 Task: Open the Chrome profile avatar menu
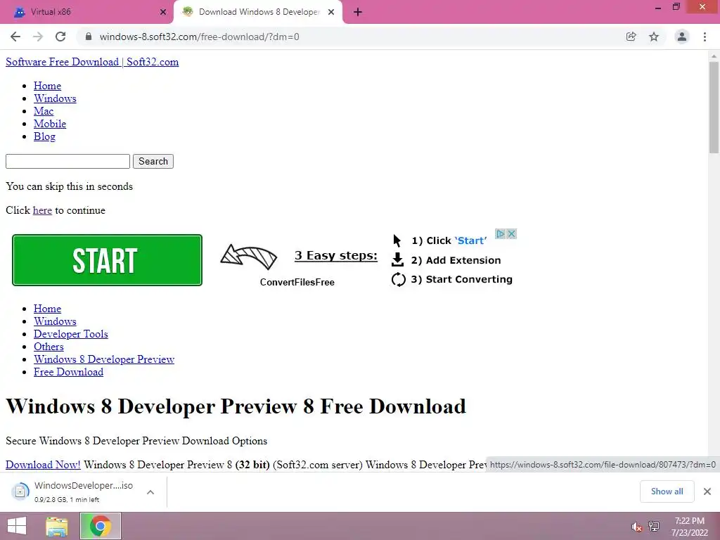pyautogui.click(x=682, y=37)
